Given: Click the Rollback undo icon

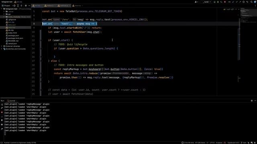Looking at the screenshot, I should pos(247,2).
